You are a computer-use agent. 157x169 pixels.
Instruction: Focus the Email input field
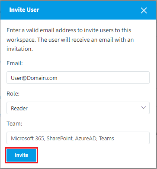click(78, 77)
